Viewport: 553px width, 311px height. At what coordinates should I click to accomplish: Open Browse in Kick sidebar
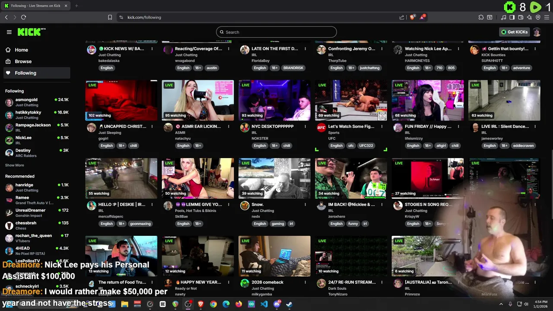click(x=23, y=61)
